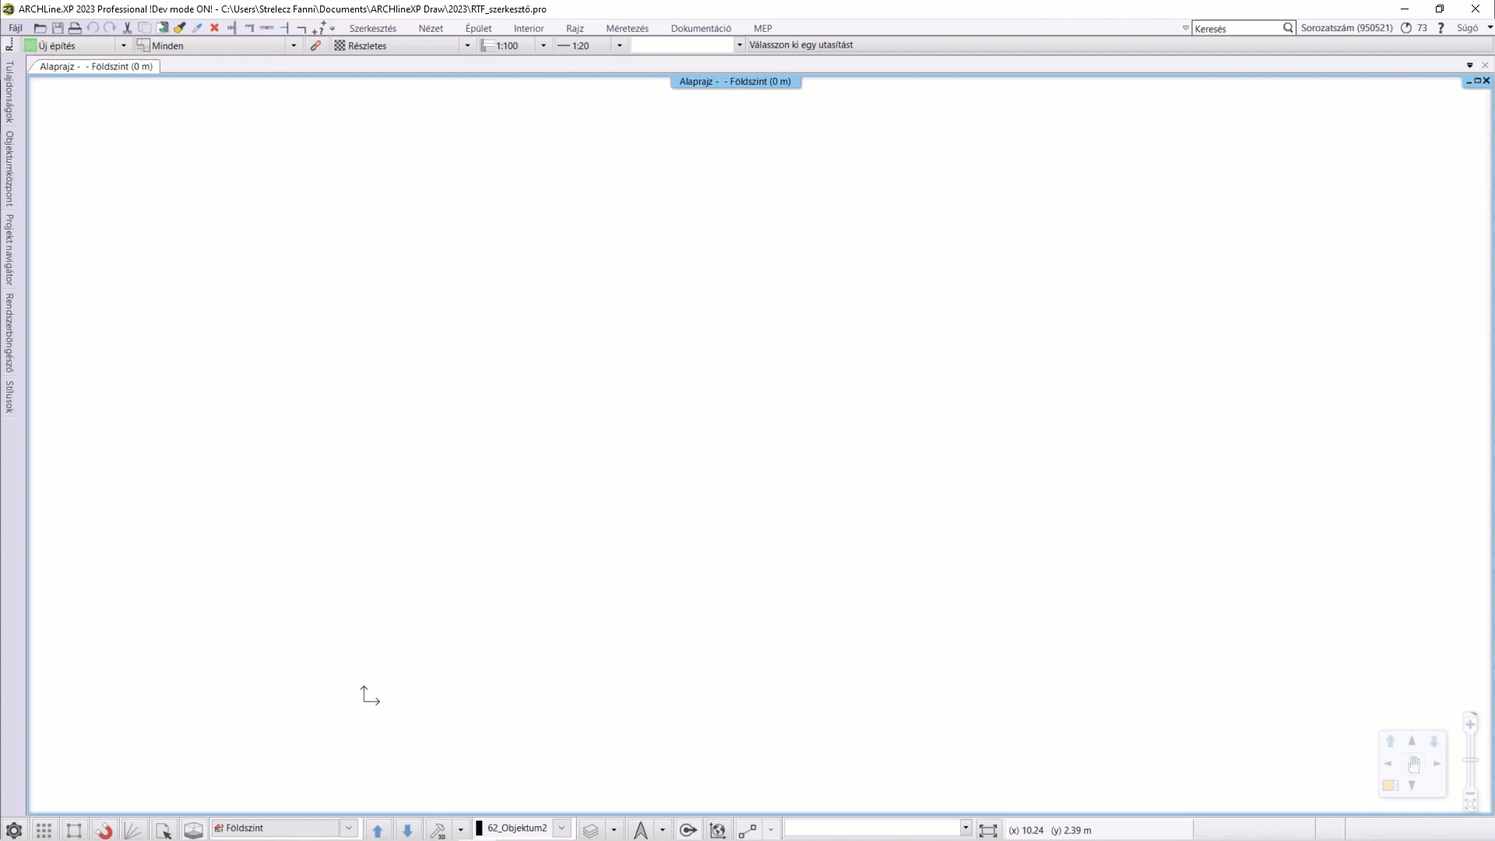Image resolution: width=1495 pixels, height=841 pixels.
Task: Expand the Új építés phase dropdown
Action: [123, 46]
